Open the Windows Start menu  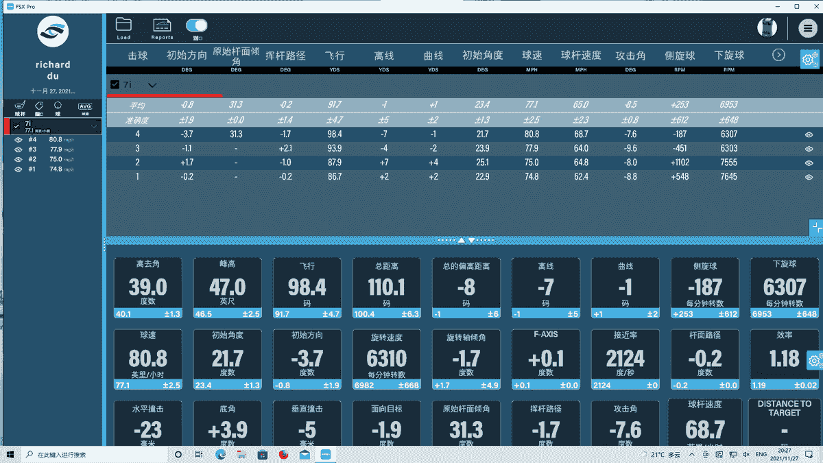pos(12,454)
